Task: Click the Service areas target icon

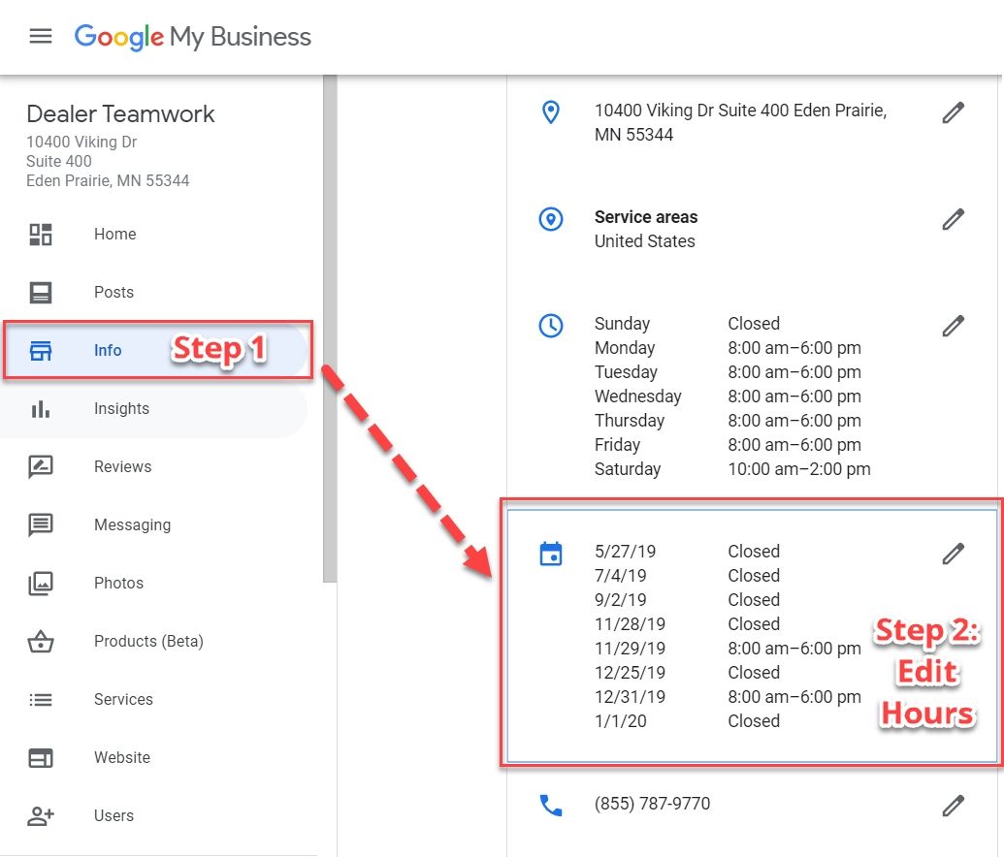Action: [550, 219]
